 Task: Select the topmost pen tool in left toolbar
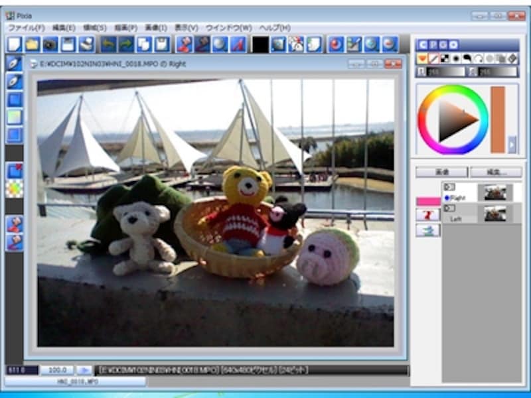(15, 64)
